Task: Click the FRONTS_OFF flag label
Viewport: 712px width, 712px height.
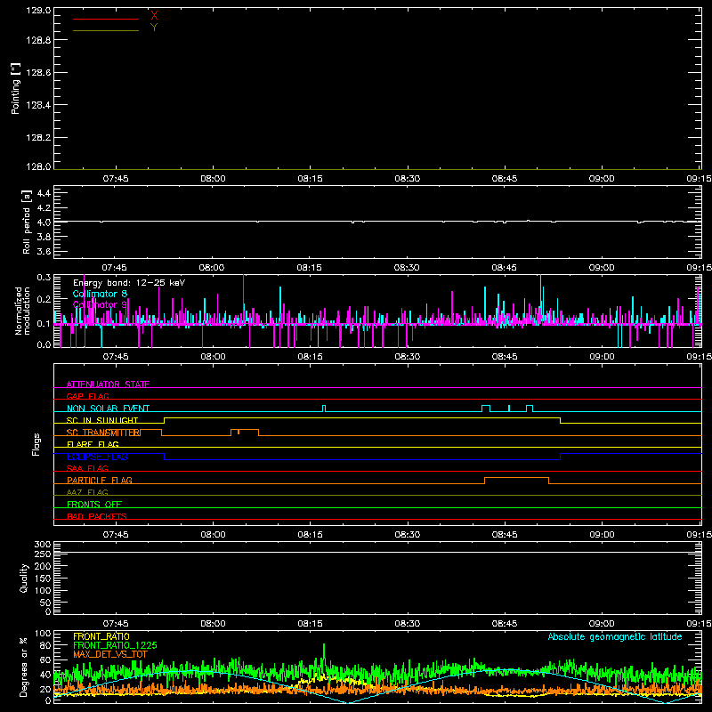Action: 94,504
